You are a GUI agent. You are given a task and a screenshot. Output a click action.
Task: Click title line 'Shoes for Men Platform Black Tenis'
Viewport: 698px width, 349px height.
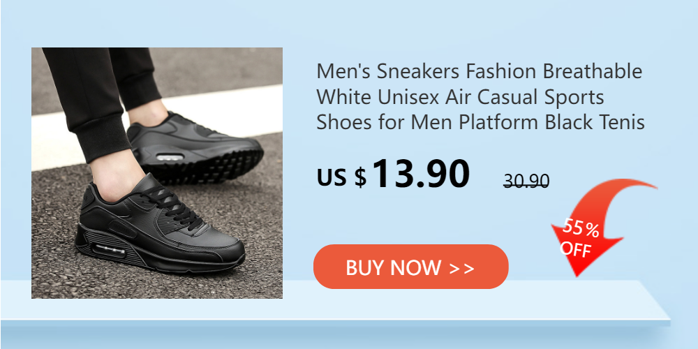pyautogui.click(x=481, y=122)
